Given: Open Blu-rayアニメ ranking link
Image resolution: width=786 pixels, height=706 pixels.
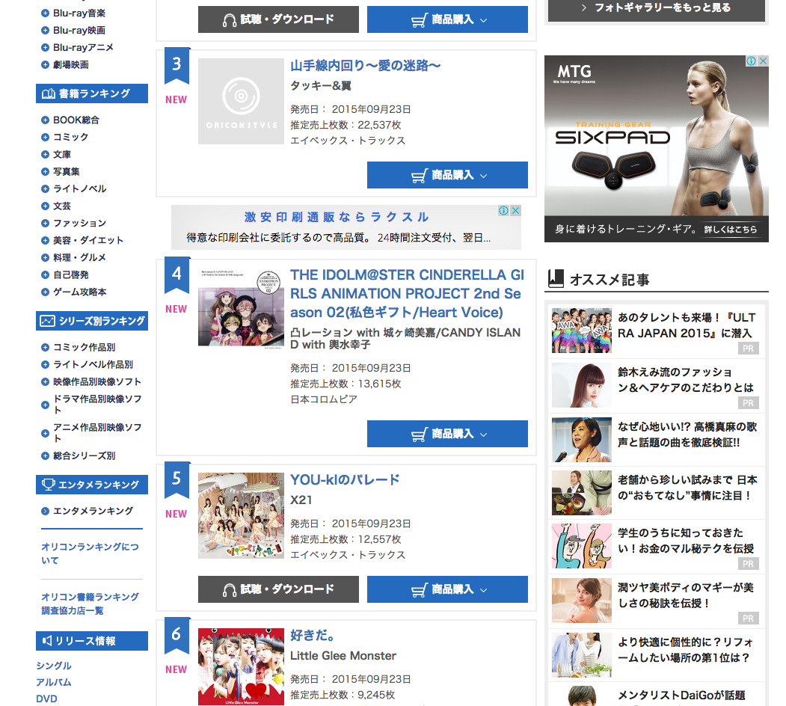Looking at the screenshot, I should (x=83, y=48).
